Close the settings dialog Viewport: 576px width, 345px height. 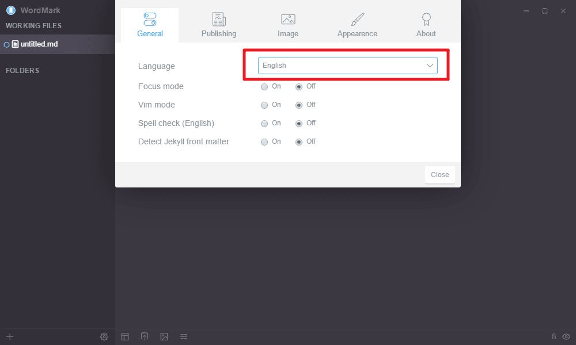[439, 175]
